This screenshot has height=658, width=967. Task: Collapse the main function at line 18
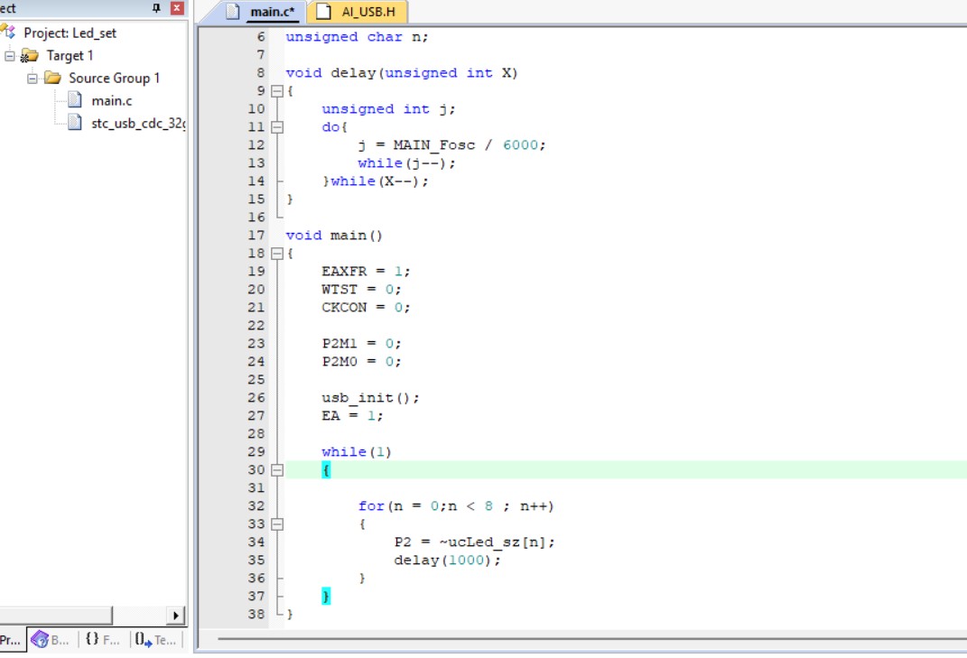coord(277,254)
